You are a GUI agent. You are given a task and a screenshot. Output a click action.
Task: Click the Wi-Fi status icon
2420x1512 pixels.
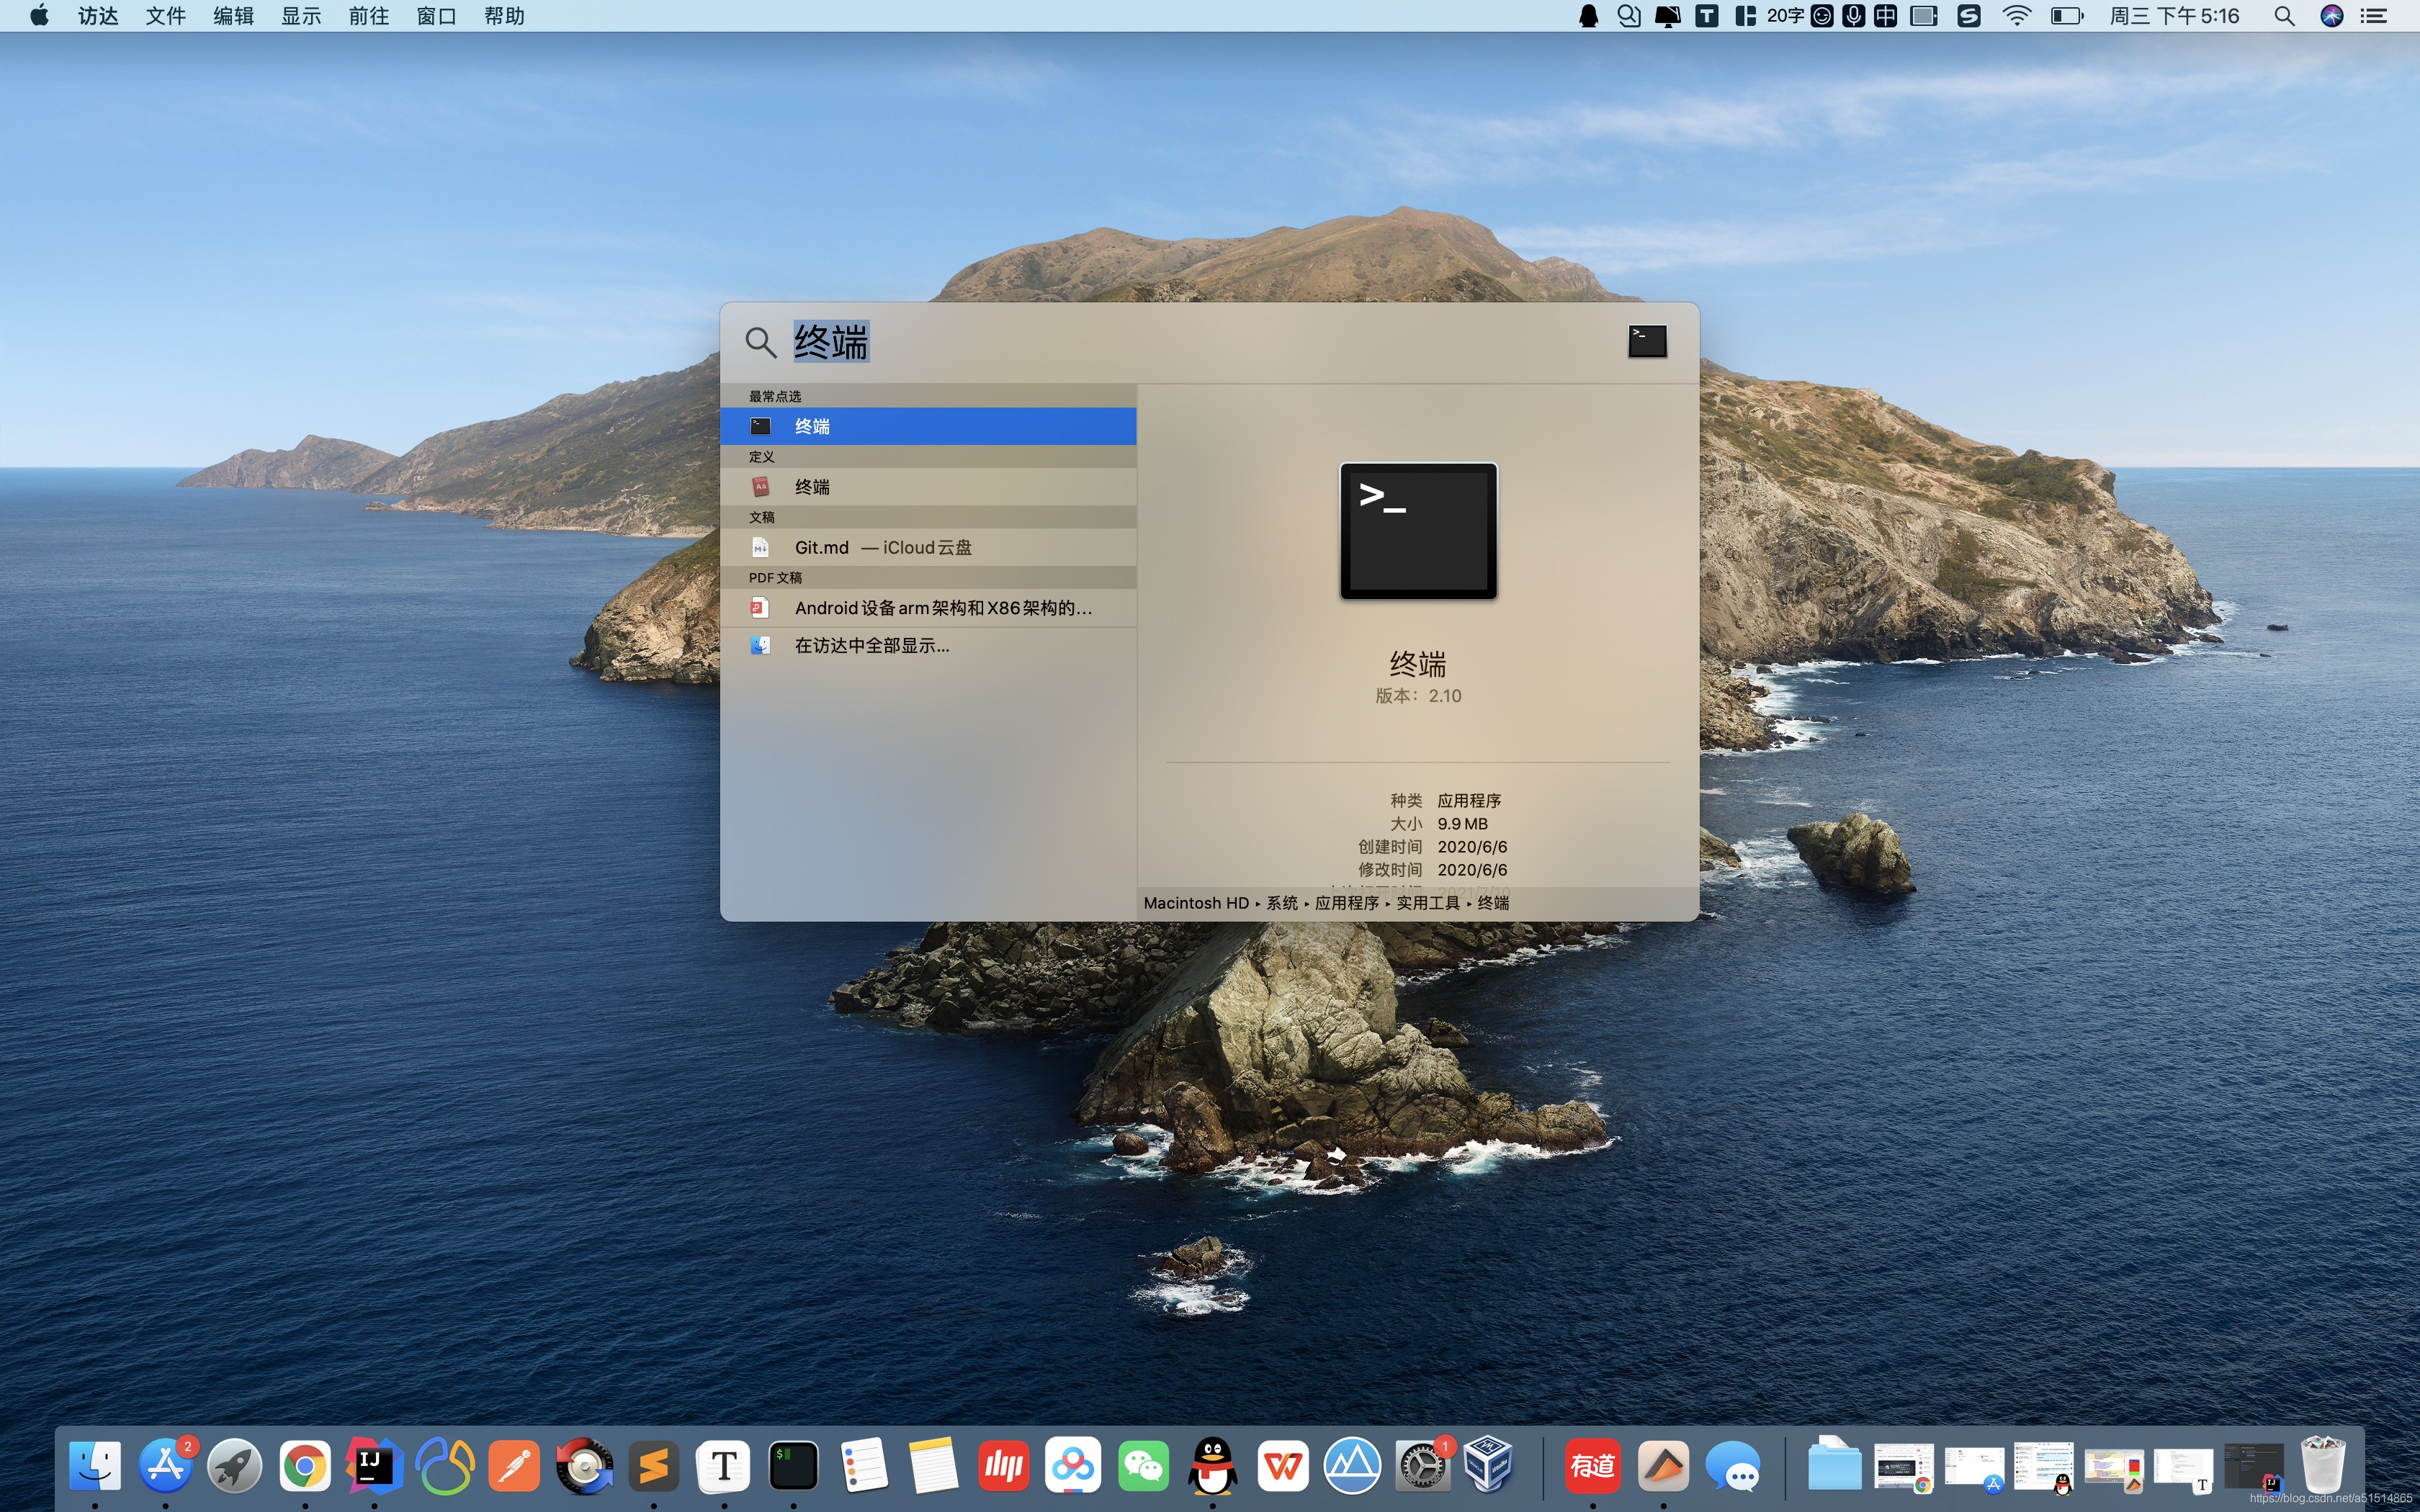(2016, 16)
